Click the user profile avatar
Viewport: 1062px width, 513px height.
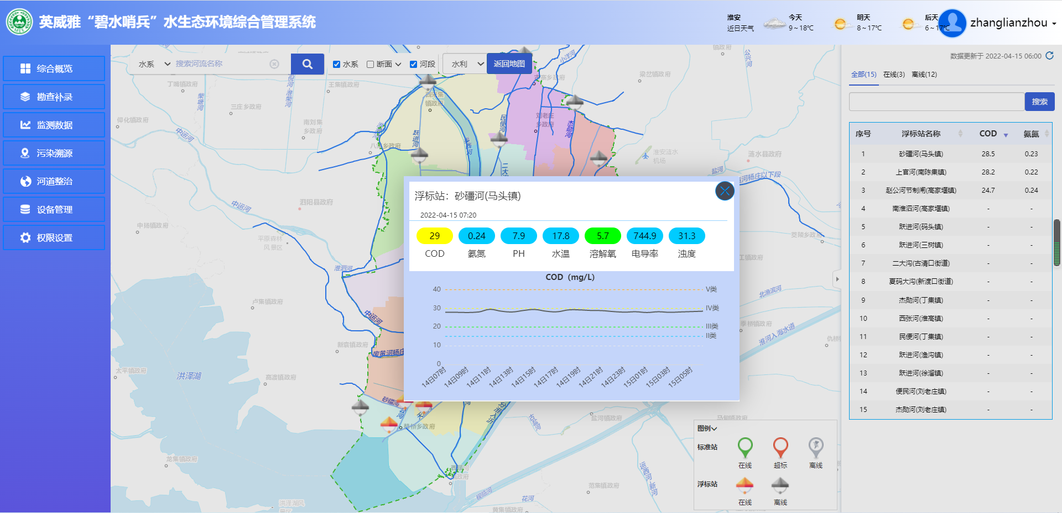point(952,23)
